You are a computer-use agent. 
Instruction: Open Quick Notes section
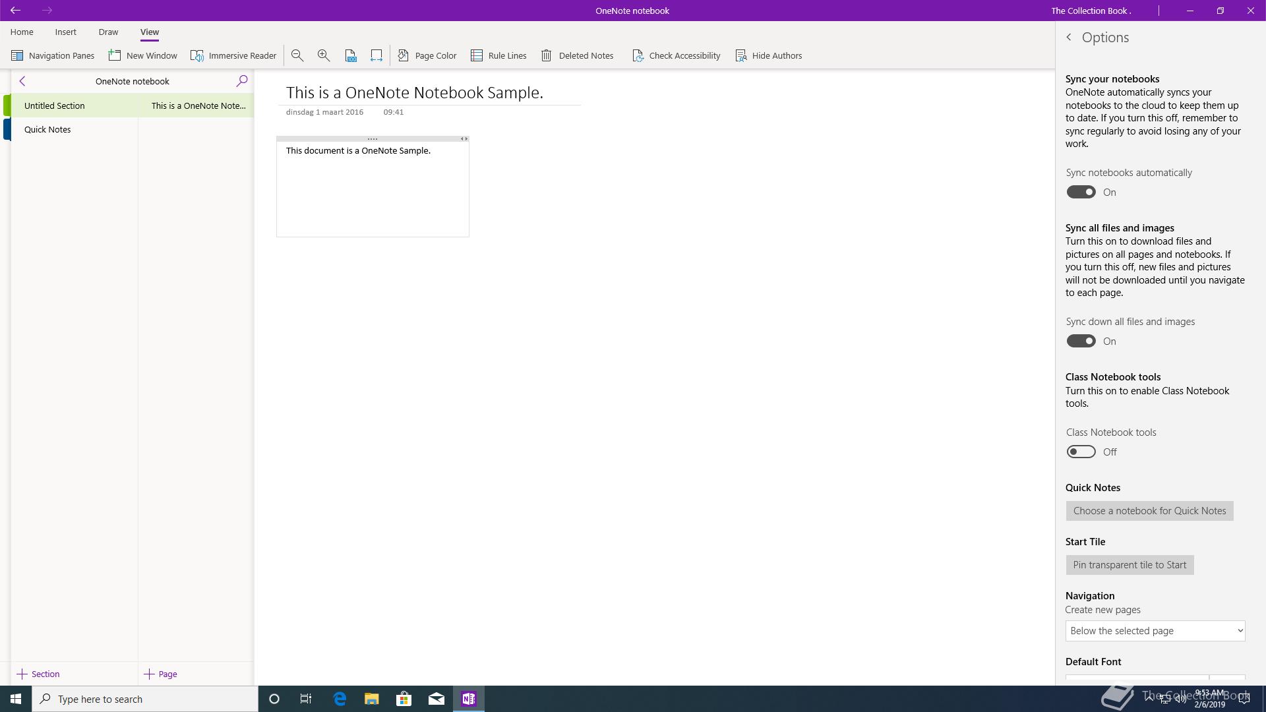[74, 129]
